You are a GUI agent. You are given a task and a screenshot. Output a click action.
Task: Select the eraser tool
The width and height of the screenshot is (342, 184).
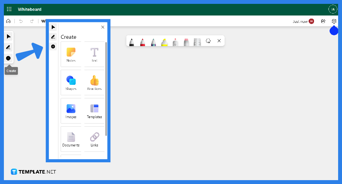pos(186,42)
